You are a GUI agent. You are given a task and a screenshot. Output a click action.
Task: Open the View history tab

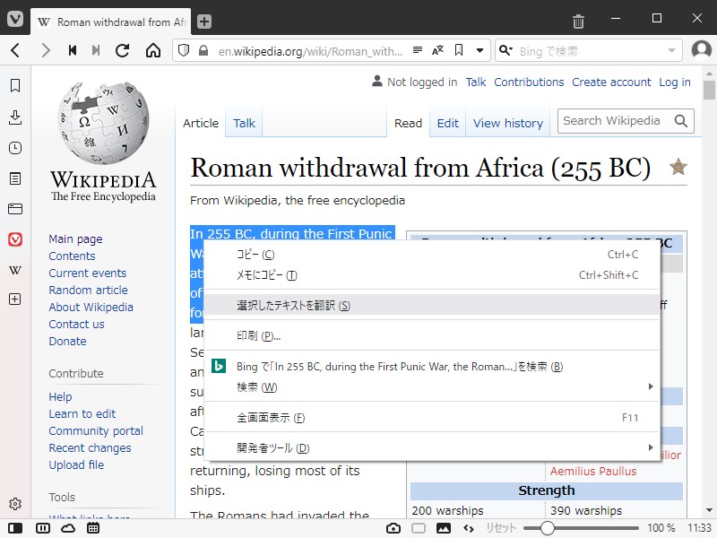(508, 123)
